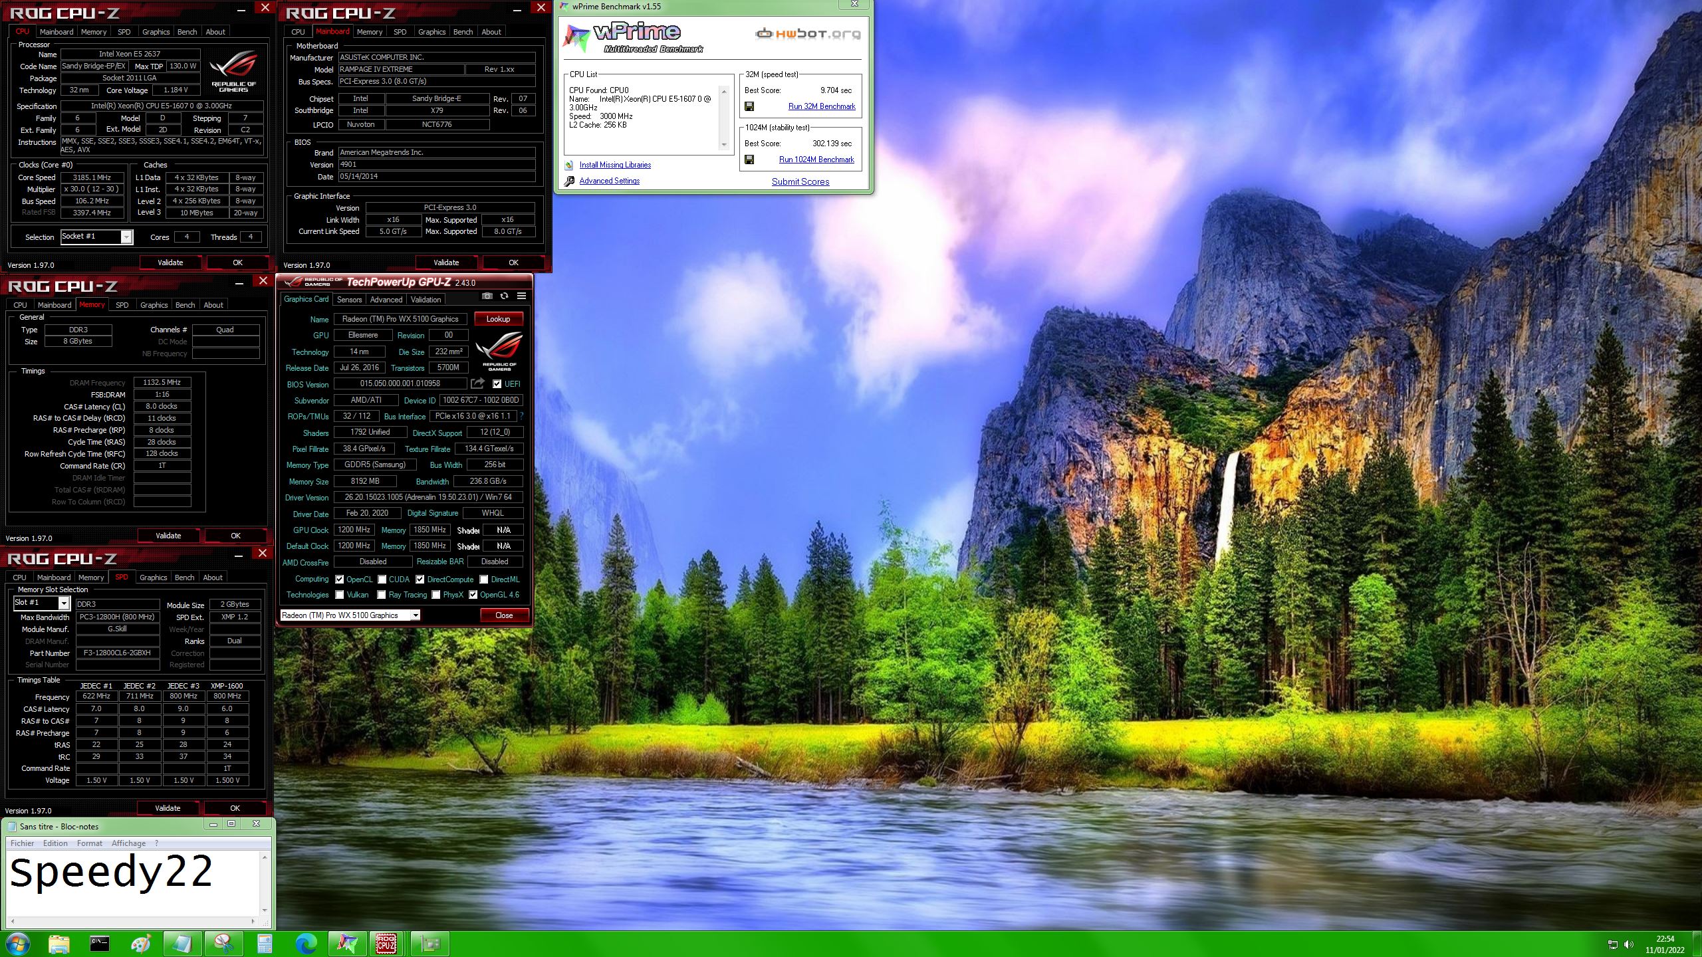This screenshot has height=957, width=1702.
Task: Click the BIOS export share icon in GPU-Z
Action: (477, 383)
